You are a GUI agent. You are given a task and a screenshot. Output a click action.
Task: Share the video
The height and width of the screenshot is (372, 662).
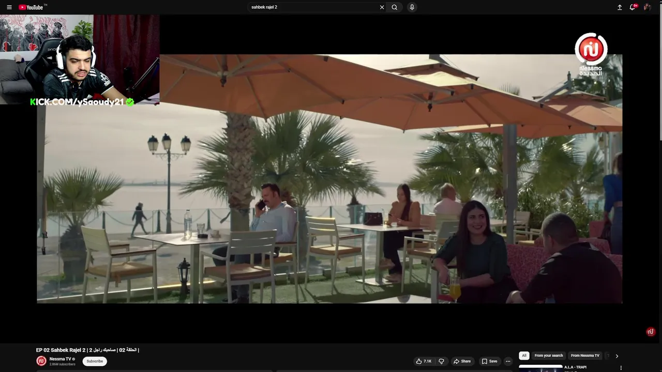(462, 361)
